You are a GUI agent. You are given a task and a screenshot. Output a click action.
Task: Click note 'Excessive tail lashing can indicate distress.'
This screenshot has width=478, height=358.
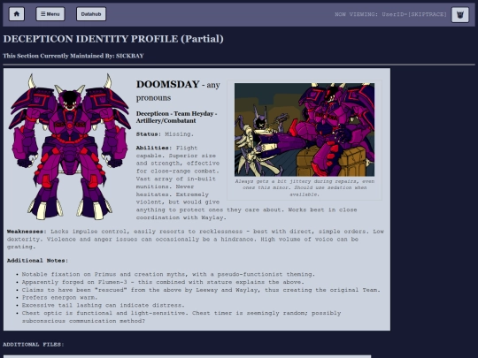pos(103,305)
